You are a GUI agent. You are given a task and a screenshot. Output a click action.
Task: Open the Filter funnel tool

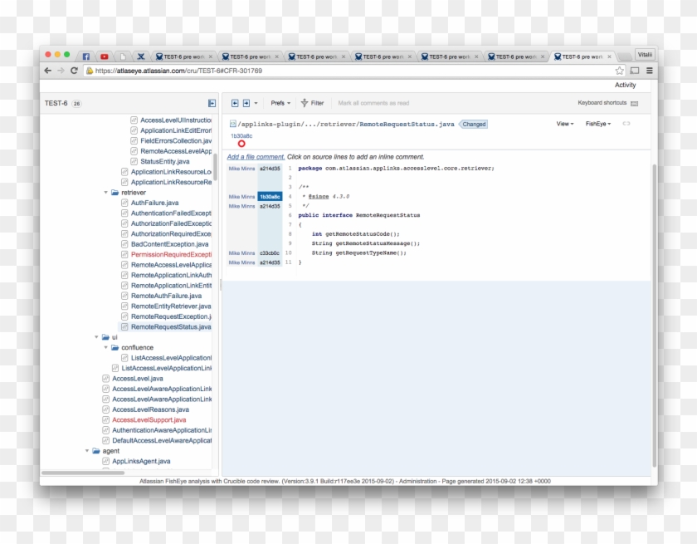312,103
